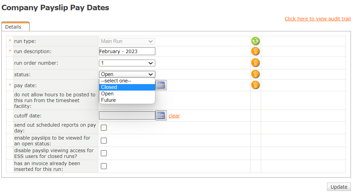The height and width of the screenshot is (192, 354).
Task: Click help icon for run order number
Action: click(255, 63)
